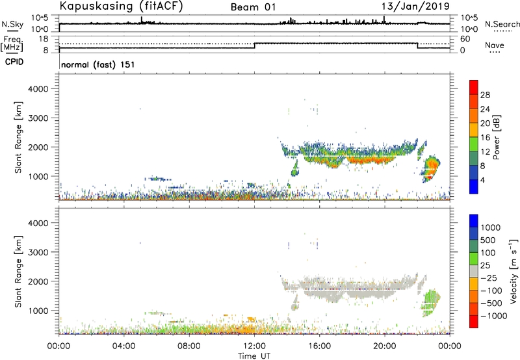Click the '1000' value on the velocity scale

click(490, 227)
